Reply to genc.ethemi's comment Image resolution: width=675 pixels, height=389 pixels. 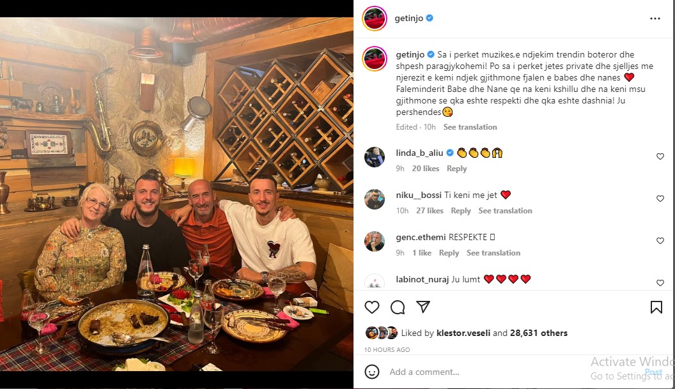[x=449, y=253]
